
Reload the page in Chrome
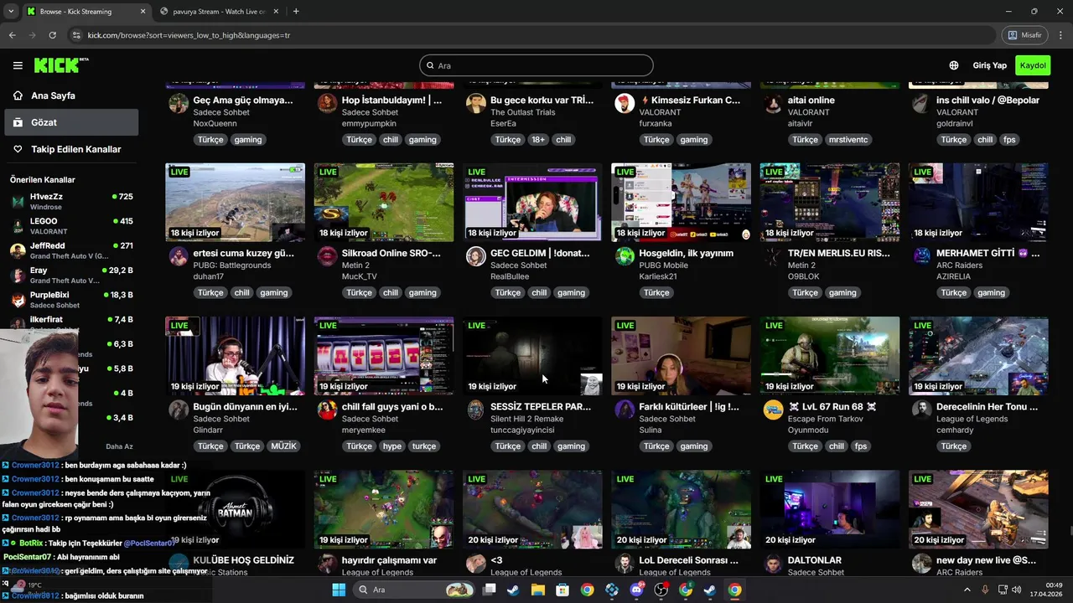tap(52, 35)
